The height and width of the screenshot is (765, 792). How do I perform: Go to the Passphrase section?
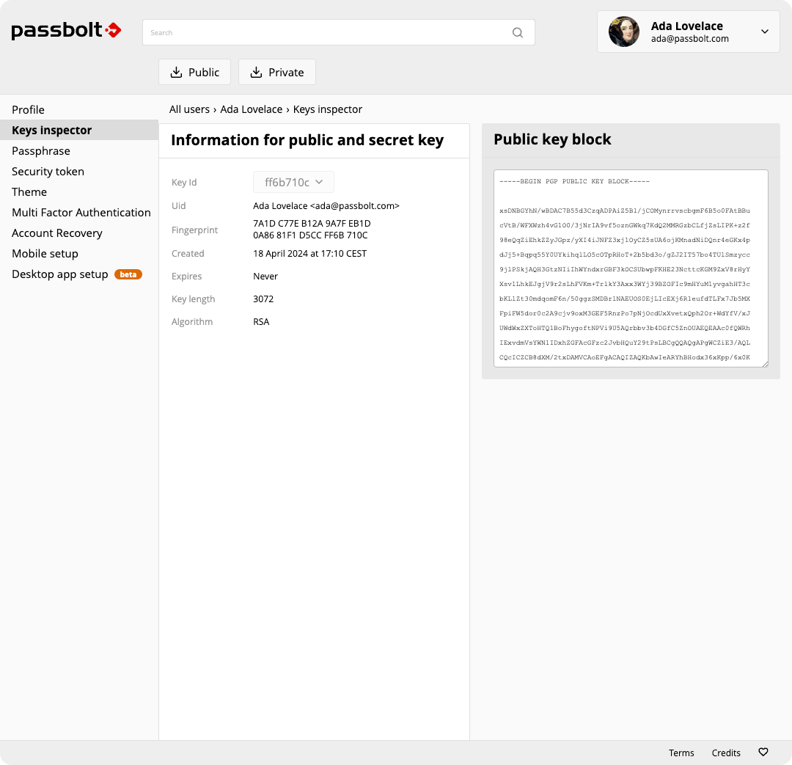click(x=41, y=151)
